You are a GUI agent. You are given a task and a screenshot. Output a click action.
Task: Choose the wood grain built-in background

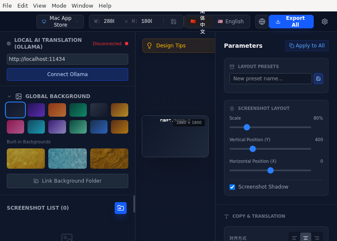tap(109, 159)
